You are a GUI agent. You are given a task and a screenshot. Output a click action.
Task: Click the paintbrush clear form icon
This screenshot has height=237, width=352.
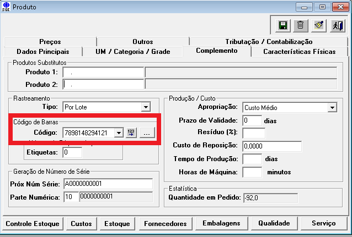(318, 25)
